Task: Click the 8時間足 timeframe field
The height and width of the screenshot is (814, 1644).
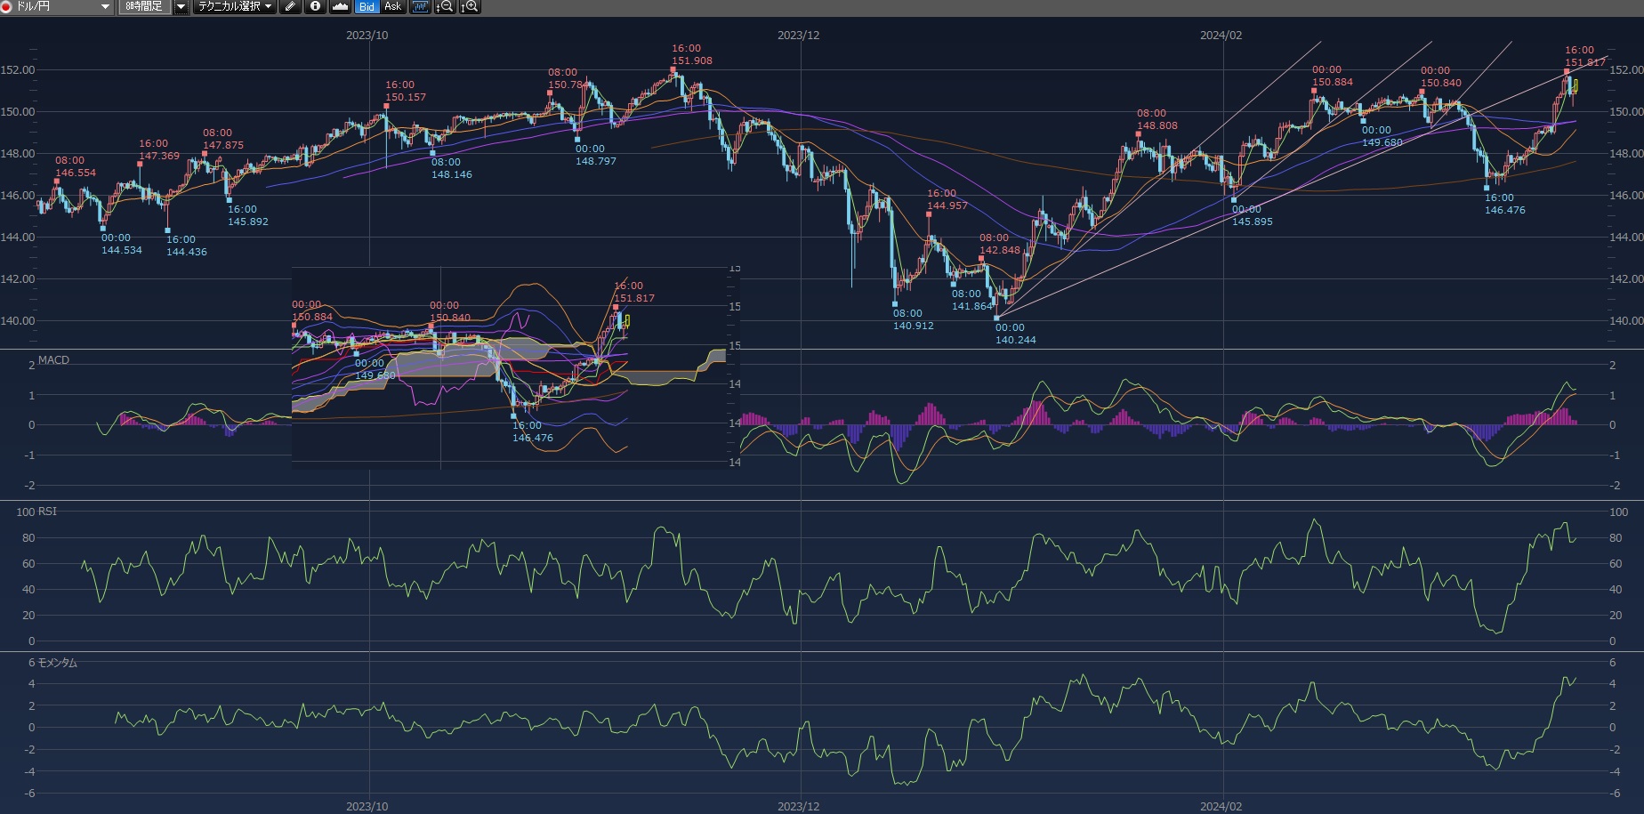Action: tap(143, 7)
